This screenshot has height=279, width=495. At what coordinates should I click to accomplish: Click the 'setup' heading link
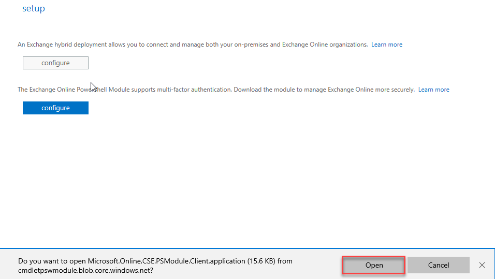tap(34, 8)
